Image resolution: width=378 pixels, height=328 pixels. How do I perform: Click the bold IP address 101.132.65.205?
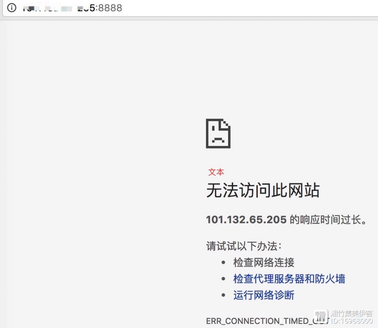click(x=246, y=220)
